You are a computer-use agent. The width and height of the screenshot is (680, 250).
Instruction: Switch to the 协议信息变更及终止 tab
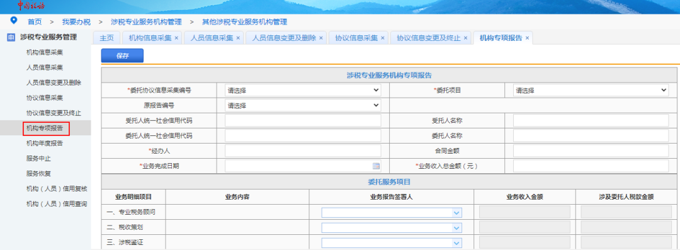(x=429, y=38)
